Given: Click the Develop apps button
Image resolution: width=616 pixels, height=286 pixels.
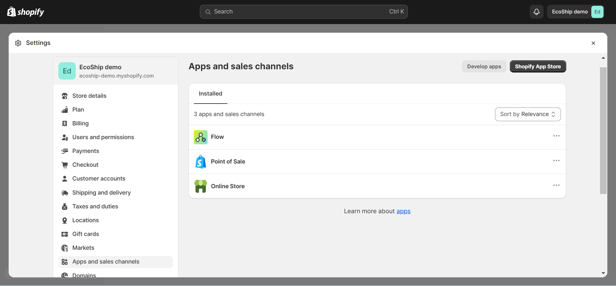Looking at the screenshot, I should tap(484, 66).
